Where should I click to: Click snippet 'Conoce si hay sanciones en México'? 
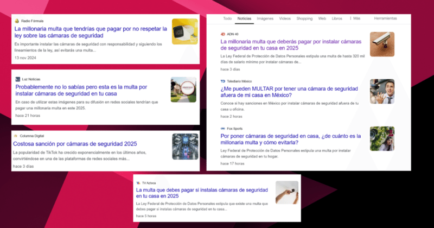click(x=290, y=106)
